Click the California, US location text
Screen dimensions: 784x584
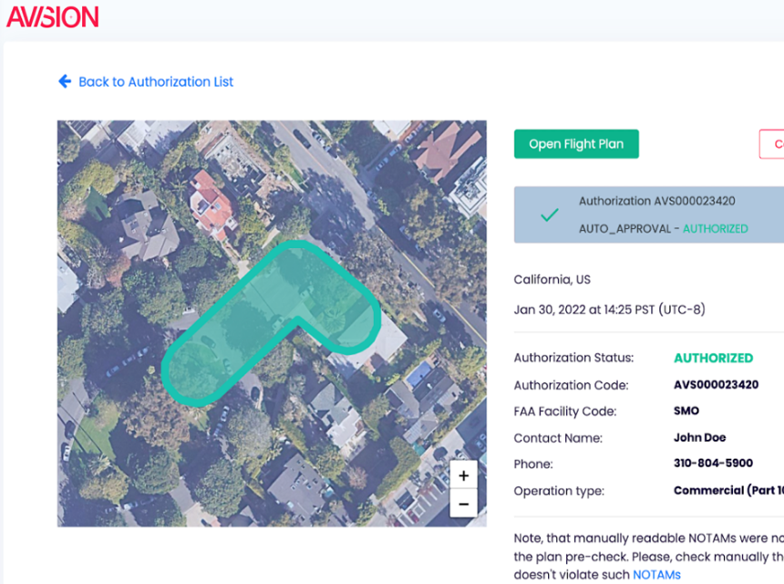[552, 279]
